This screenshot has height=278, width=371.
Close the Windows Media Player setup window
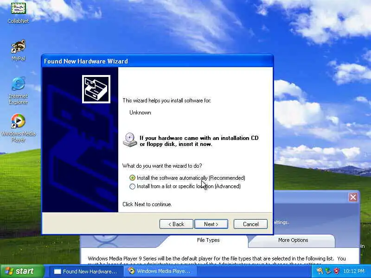point(353,197)
